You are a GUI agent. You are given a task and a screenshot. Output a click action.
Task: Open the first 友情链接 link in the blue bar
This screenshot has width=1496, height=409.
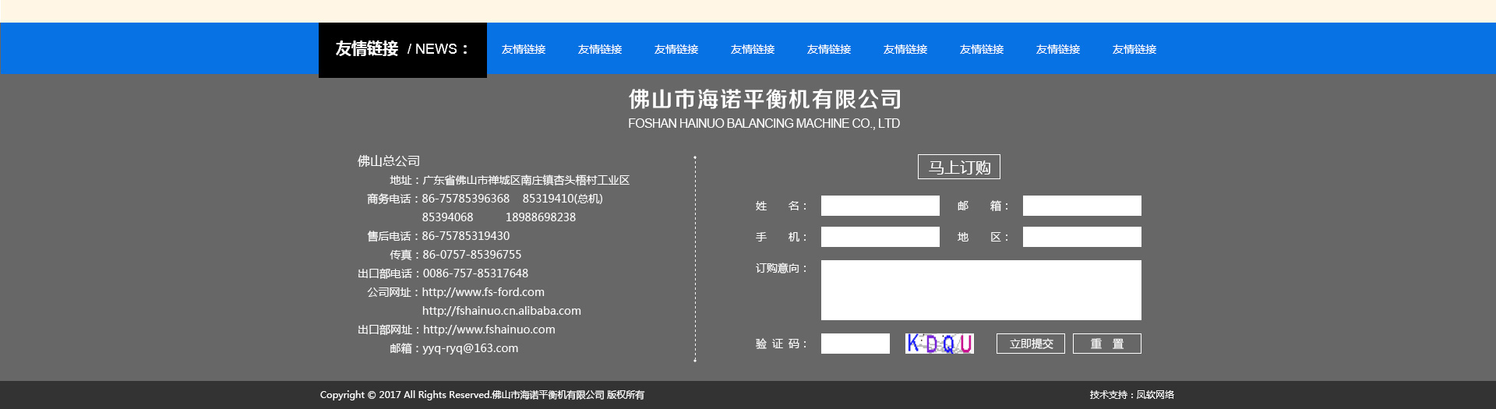524,49
